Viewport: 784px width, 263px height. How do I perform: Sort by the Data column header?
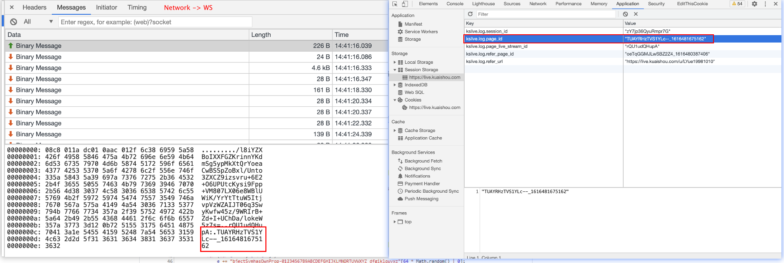pyautogui.click(x=127, y=35)
